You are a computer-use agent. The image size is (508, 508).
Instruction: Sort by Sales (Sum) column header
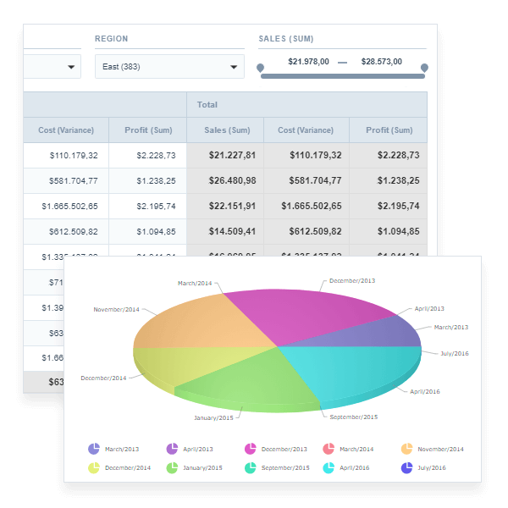pyautogui.click(x=227, y=130)
